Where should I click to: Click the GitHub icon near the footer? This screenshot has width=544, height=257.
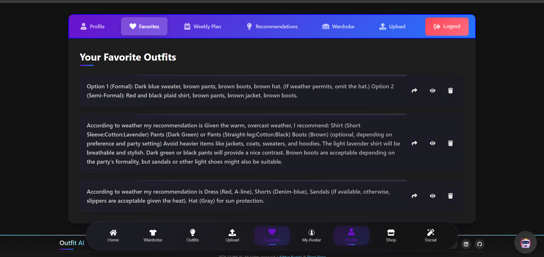click(x=479, y=244)
